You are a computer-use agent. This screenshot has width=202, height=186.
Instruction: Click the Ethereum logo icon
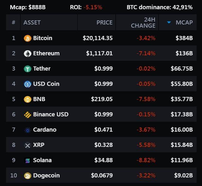27,53
